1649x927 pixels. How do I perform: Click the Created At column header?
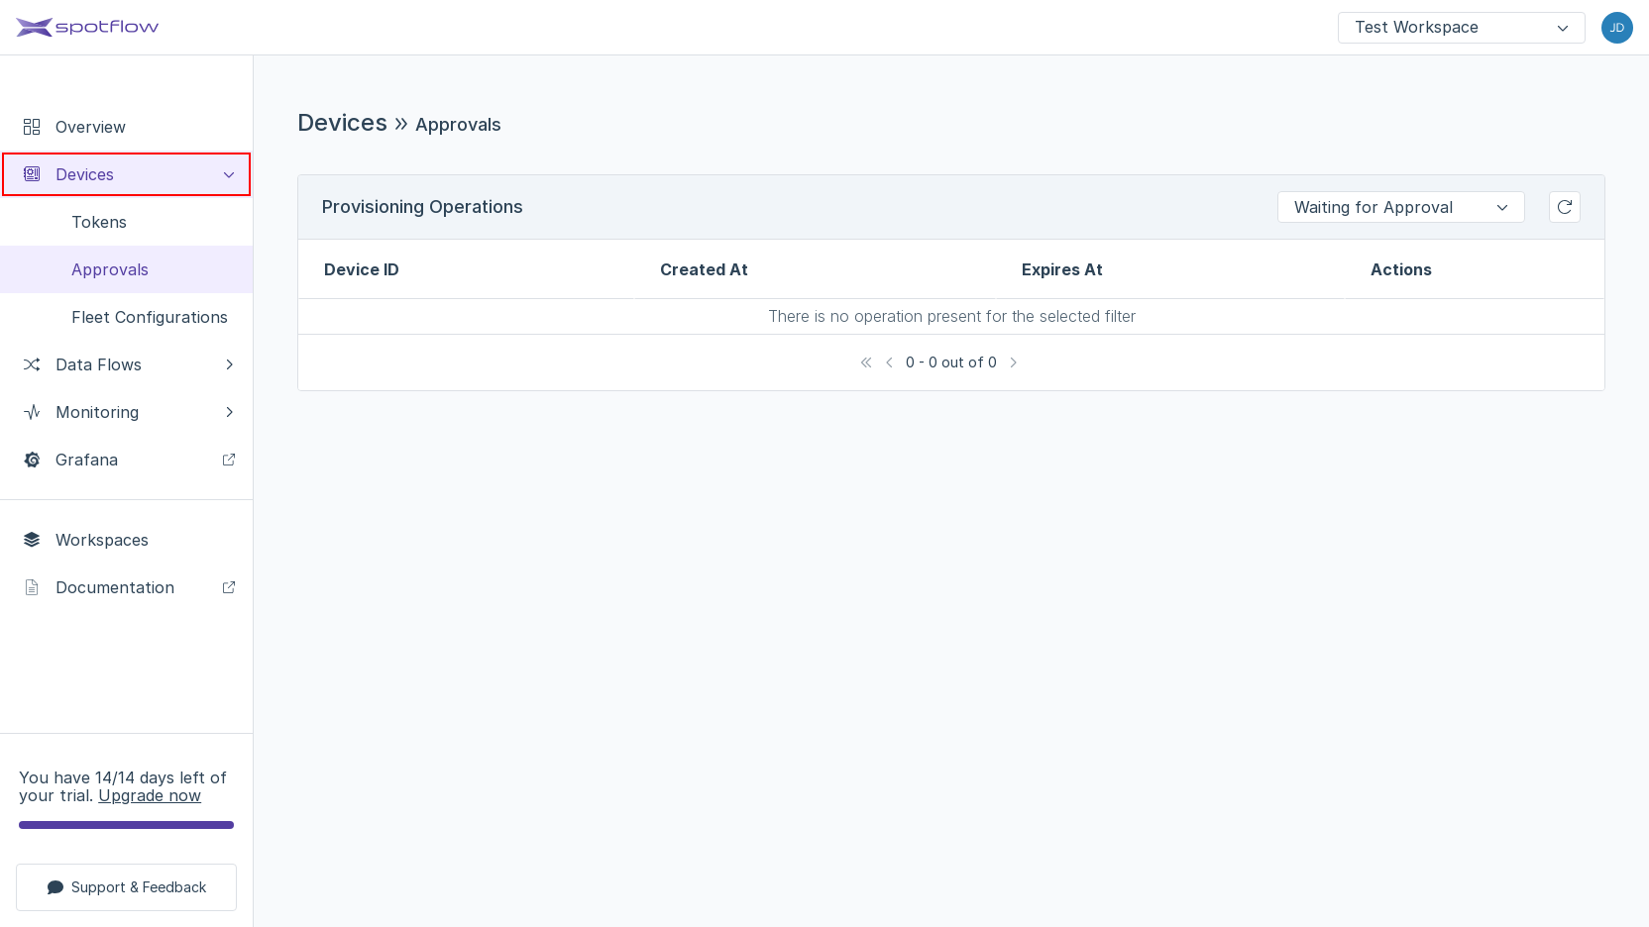click(x=704, y=269)
